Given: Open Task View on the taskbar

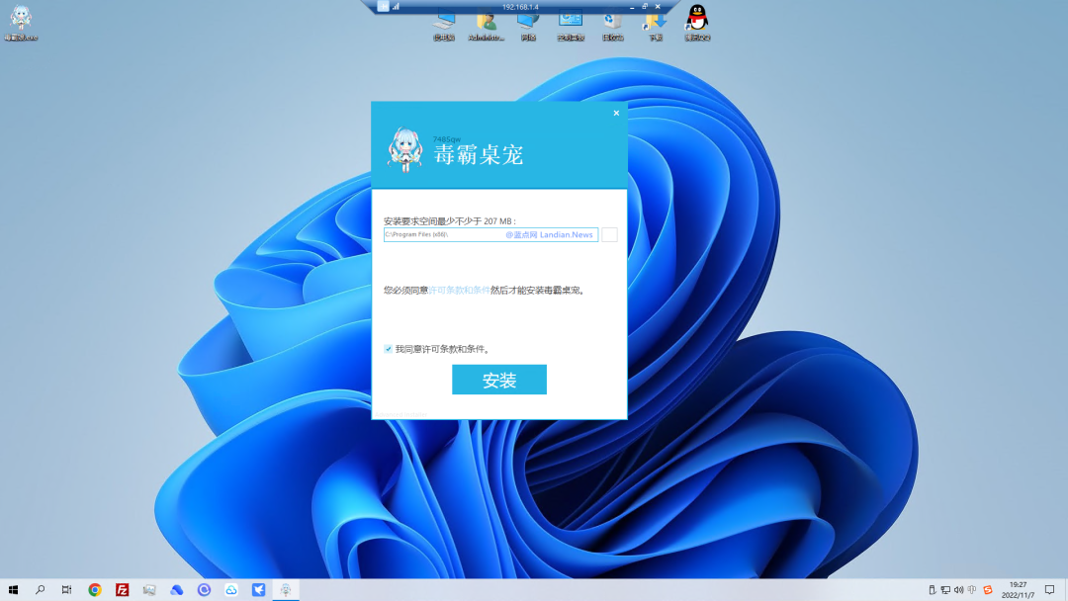Looking at the screenshot, I should point(67,590).
